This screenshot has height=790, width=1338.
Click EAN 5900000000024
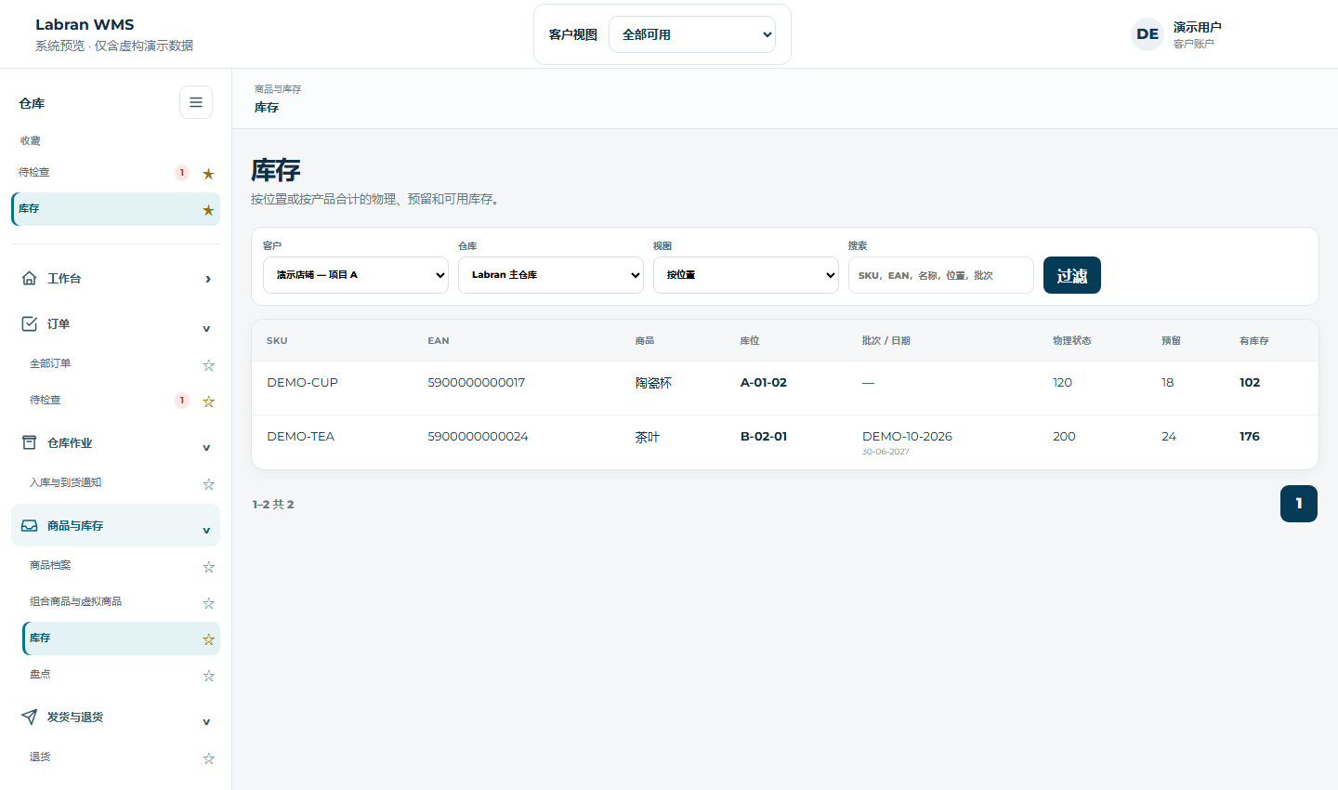pos(478,436)
